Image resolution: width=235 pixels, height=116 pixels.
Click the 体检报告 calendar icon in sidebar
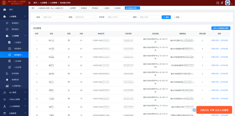tap(10, 49)
